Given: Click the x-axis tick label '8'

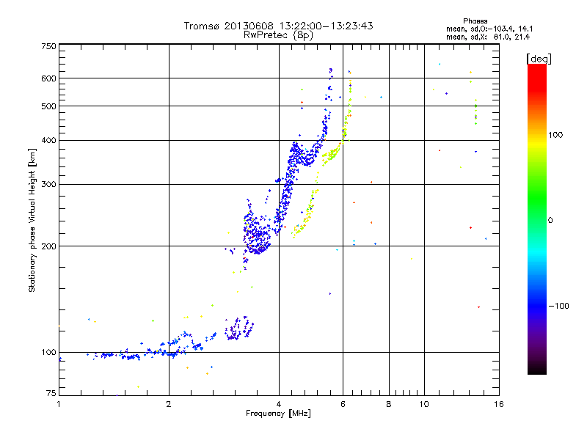Looking at the screenshot, I should pyautogui.click(x=389, y=404).
